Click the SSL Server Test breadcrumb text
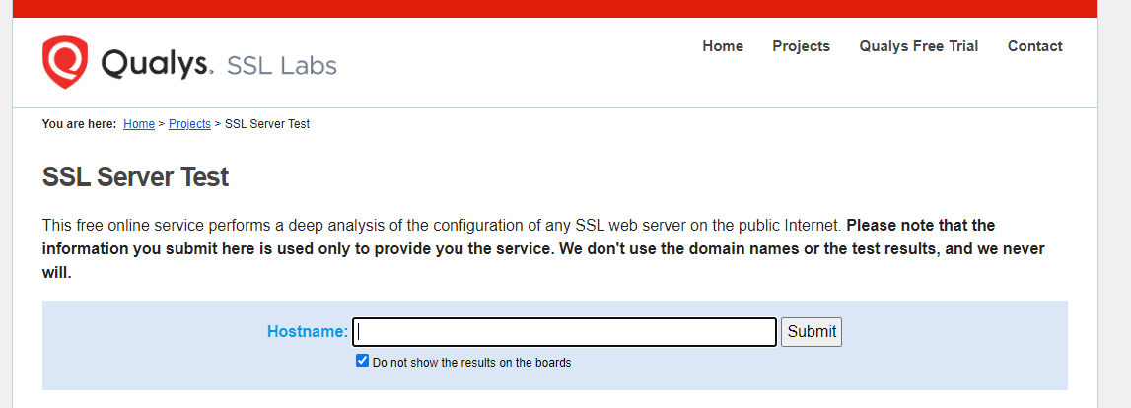 [x=267, y=124]
